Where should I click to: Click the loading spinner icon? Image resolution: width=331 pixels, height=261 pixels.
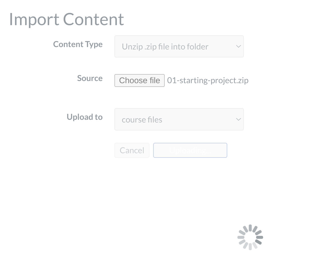click(250, 237)
